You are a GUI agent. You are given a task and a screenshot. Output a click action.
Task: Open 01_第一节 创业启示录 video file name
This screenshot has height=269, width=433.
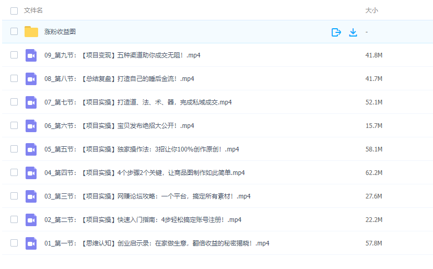click(157, 243)
